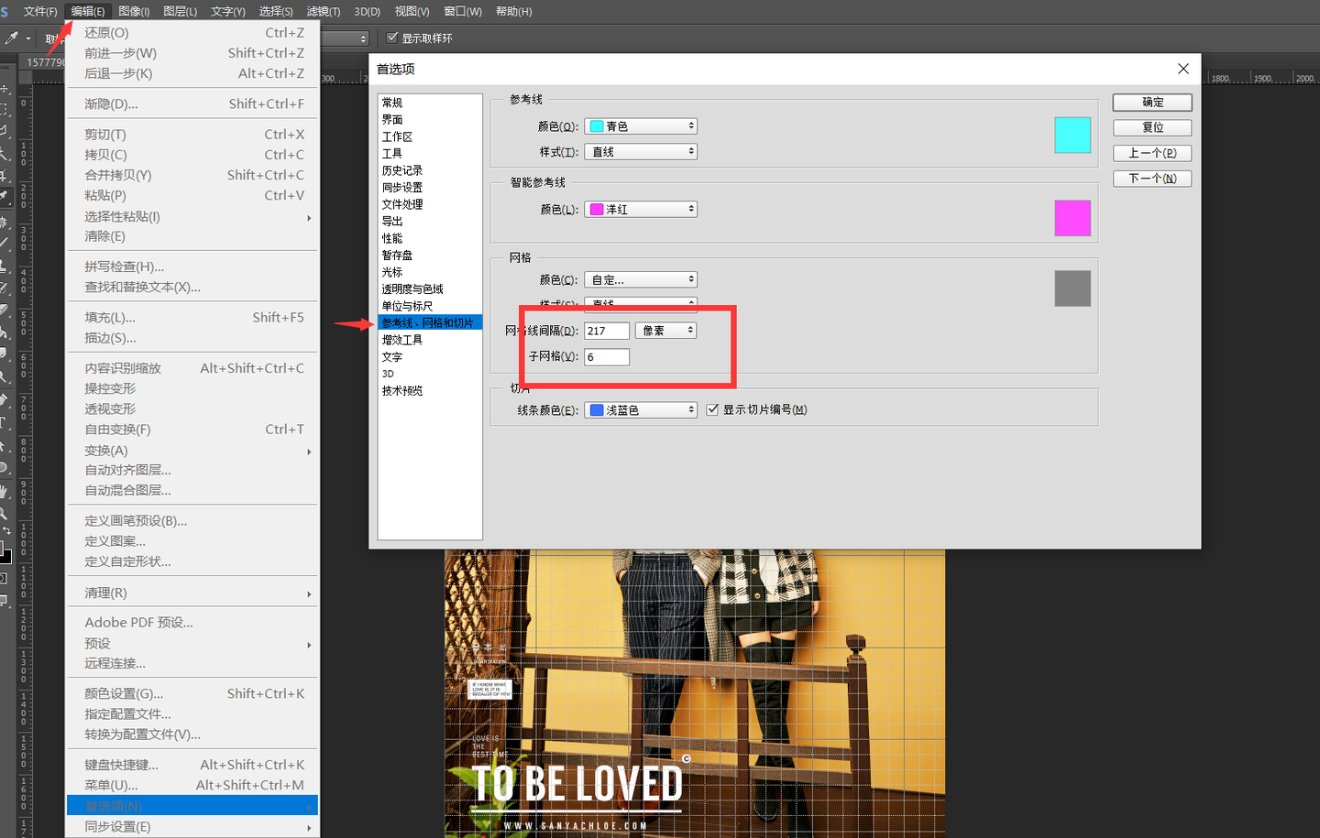The image size is (1320, 838).
Task: Open the 图层(L) menu
Action: coord(180,11)
